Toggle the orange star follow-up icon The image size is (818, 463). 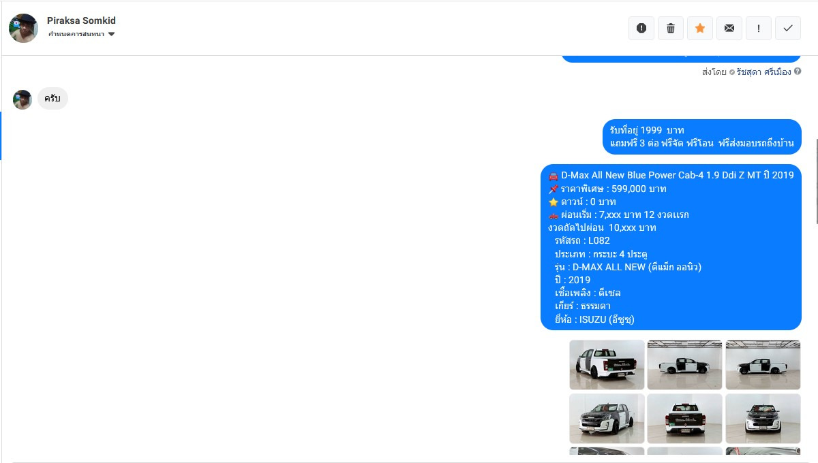[x=700, y=28]
